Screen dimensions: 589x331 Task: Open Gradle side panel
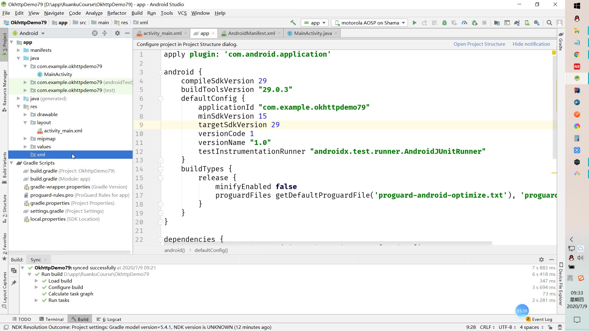click(x=561, y=41)
